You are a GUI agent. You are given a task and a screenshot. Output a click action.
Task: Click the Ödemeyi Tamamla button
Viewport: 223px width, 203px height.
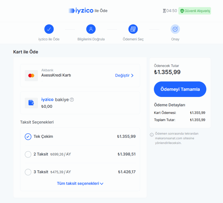(180, 89)
